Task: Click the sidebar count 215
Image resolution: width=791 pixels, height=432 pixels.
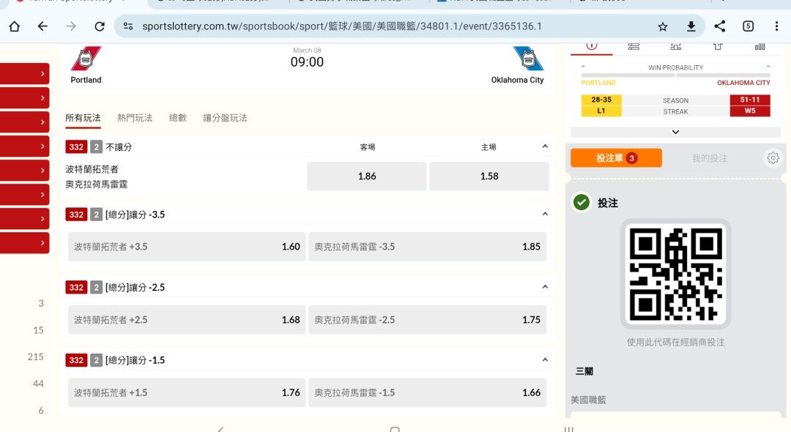Action: [35, 357]
